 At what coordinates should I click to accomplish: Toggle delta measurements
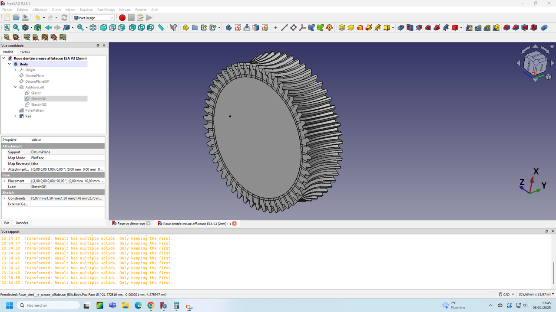[63, 38]
